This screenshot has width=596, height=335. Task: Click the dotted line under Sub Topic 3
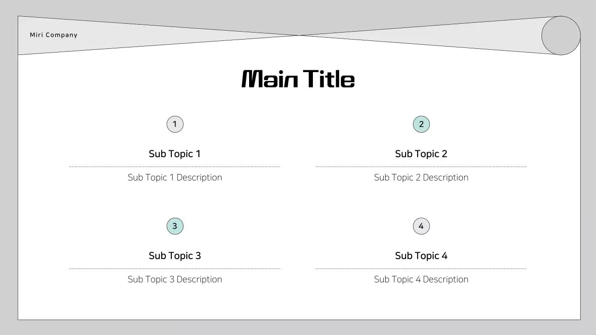pyautogui.click(x=175, y=268)
